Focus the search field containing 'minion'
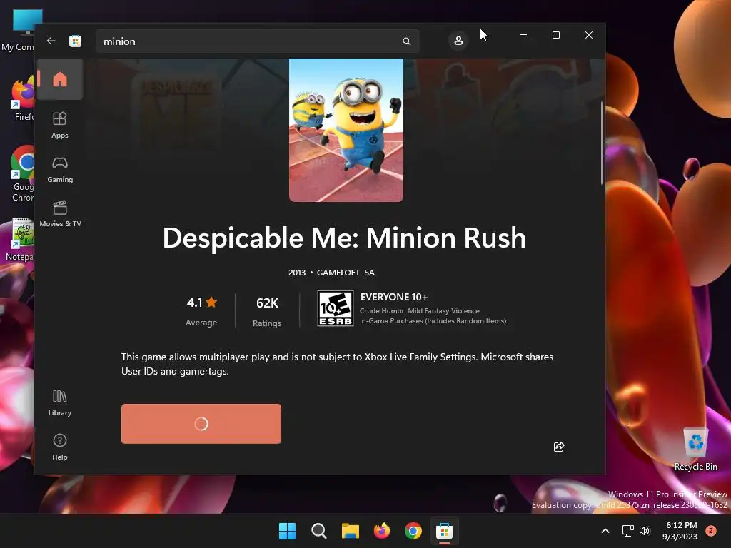Viewport: 731px width, 548px height. [257, 41]
